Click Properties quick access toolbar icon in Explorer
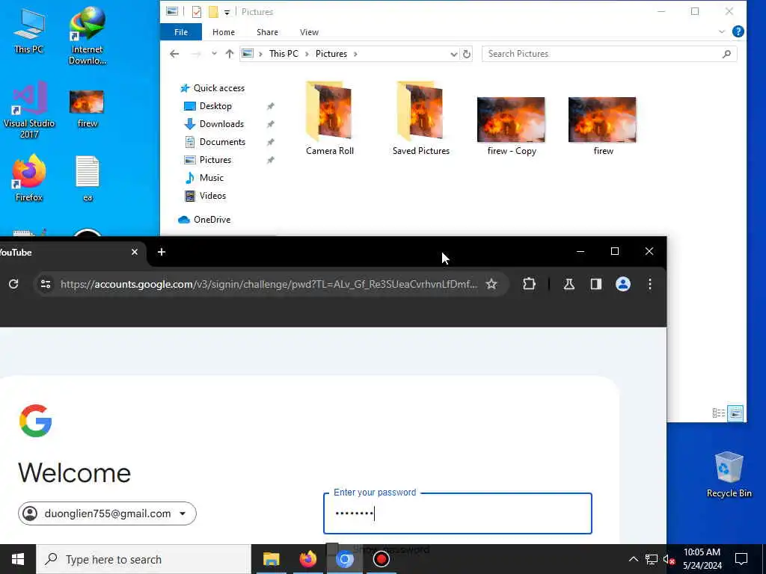766x574 pixels. coord(197,12)
